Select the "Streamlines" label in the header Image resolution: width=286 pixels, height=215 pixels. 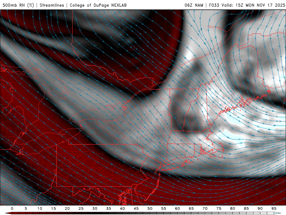click(52, 5)
